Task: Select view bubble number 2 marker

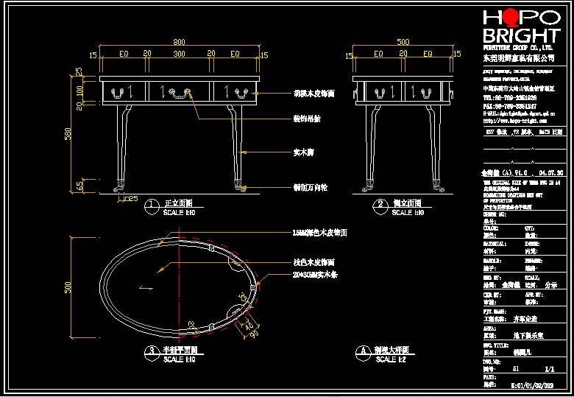Action: 380,206
